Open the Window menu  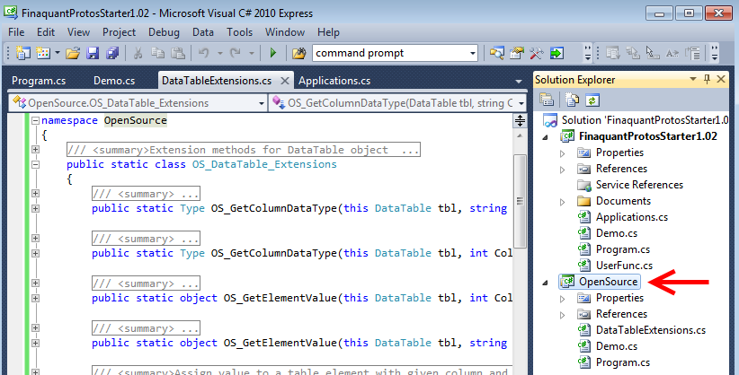pyautogui.click(x=285, y=32)
